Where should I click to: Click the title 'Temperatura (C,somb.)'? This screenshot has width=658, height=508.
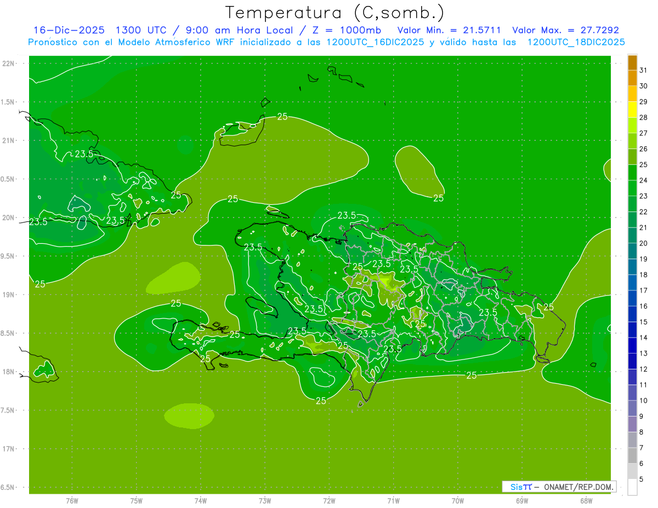(335, 13)
